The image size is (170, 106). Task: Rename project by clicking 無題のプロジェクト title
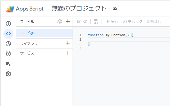pos(79,9)
